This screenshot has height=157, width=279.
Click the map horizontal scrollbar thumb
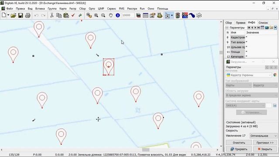[146, 150]
